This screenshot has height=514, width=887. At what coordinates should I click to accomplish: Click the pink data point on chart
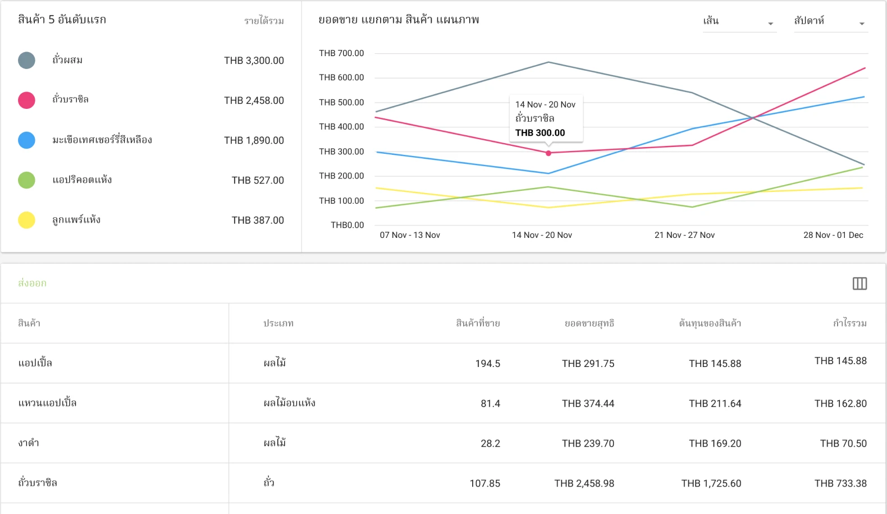(548, 153)
